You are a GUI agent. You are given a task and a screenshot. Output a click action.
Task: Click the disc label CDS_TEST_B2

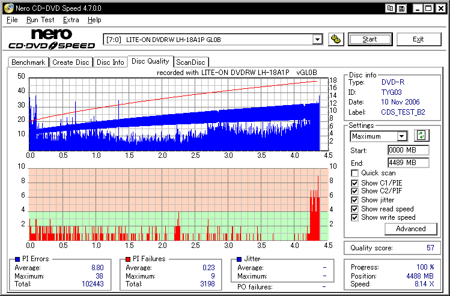[403, 112]
